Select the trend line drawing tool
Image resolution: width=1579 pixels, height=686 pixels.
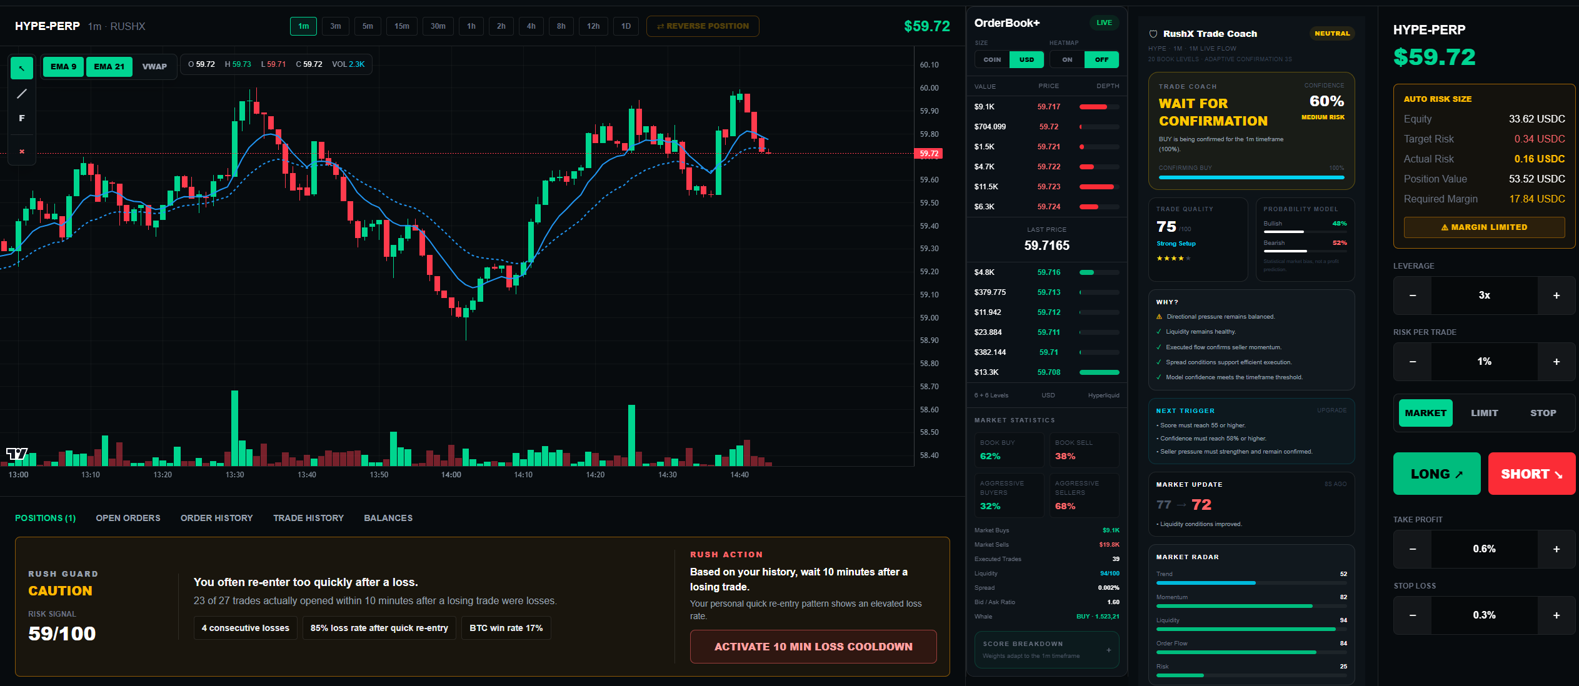pos(22,94)
